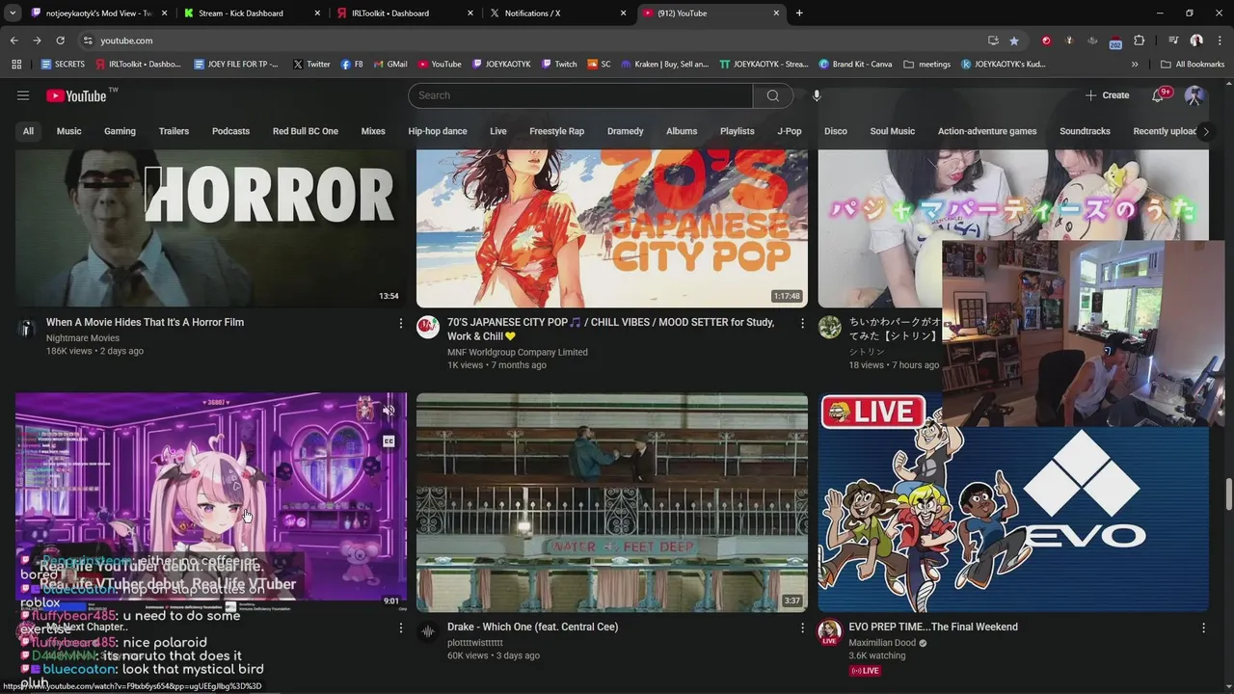The image size is (1234, 694).
Task: Open options for the Drake Which One video
Action: pos(802,627)
